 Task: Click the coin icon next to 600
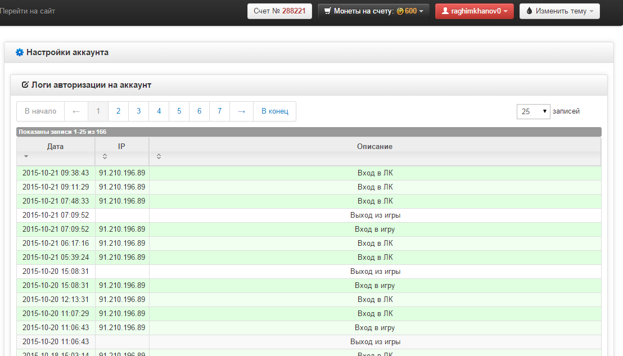[400, 11]
